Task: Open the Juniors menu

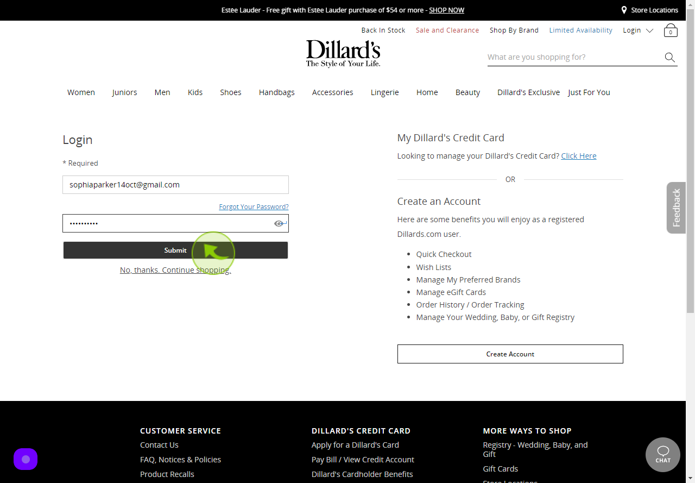Action: (124, 92)
